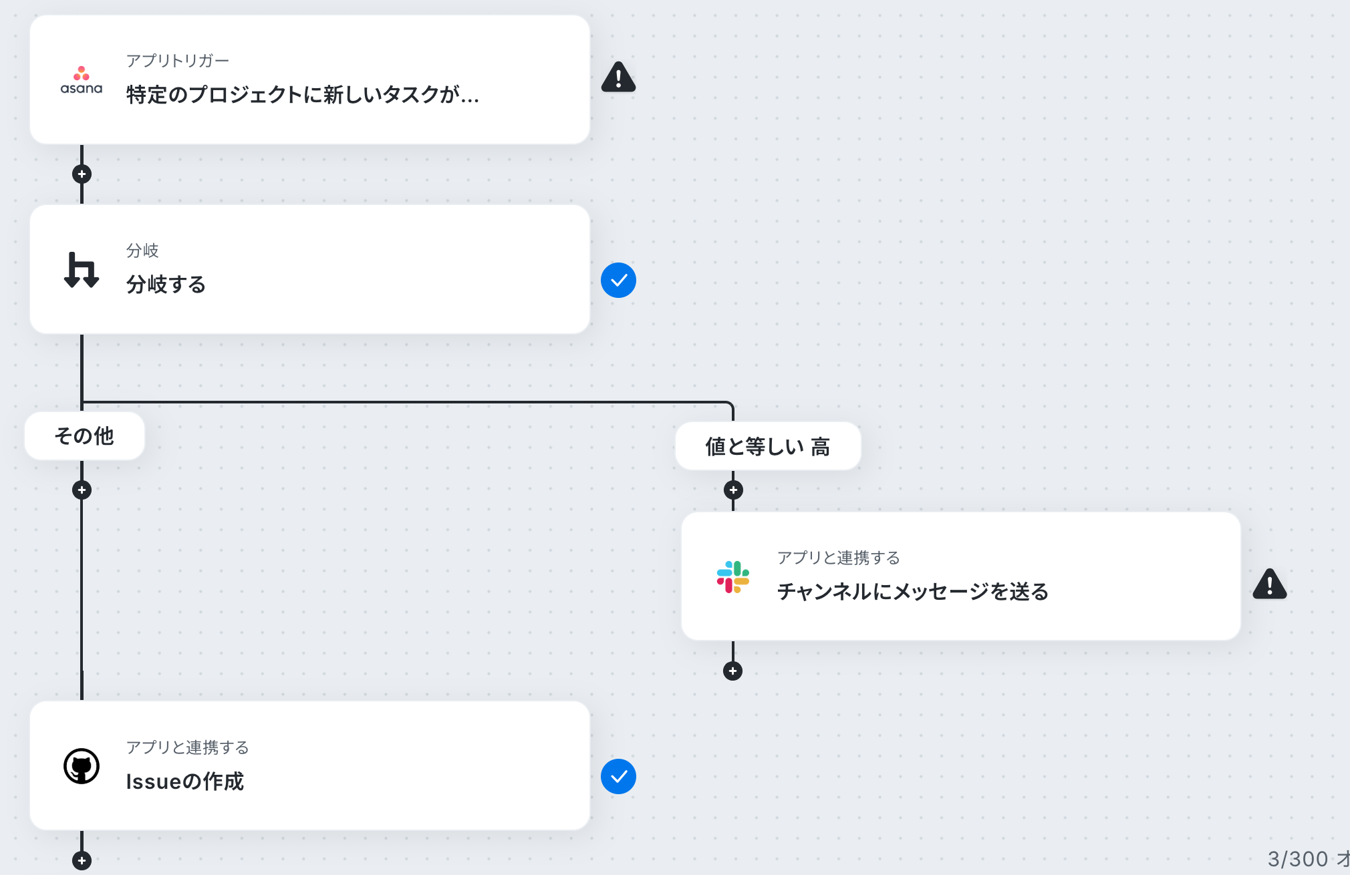
Task: Add a step under the その他 branch label
Action: [x=82, y=490]
